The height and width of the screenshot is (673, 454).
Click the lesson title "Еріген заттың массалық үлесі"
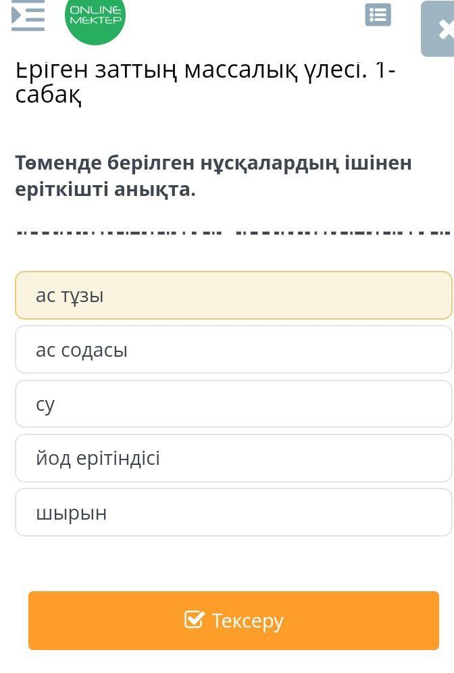pos(203,70)
